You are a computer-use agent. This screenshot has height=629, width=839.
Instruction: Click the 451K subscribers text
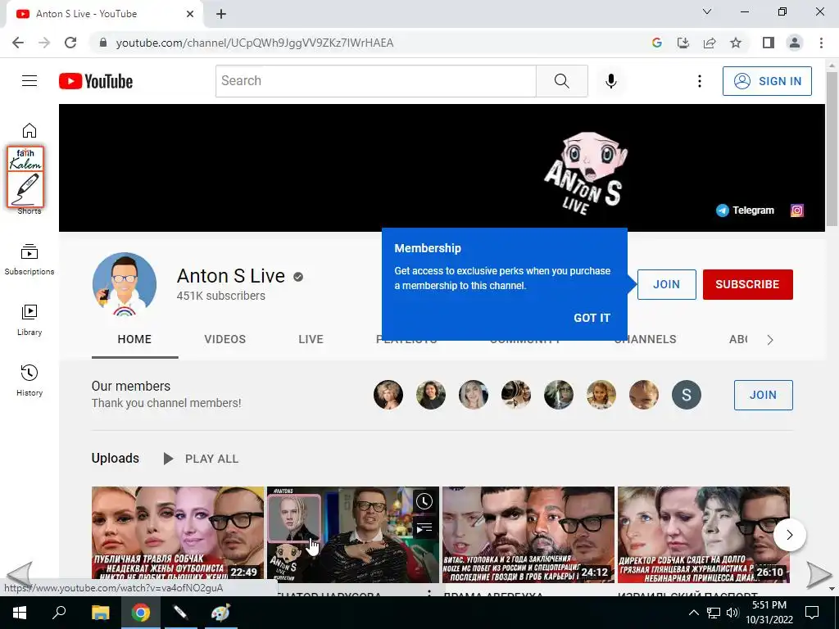(221, 296)
